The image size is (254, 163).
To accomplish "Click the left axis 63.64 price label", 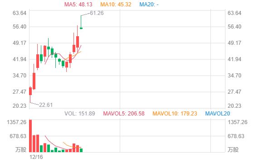I will point(20,13).
